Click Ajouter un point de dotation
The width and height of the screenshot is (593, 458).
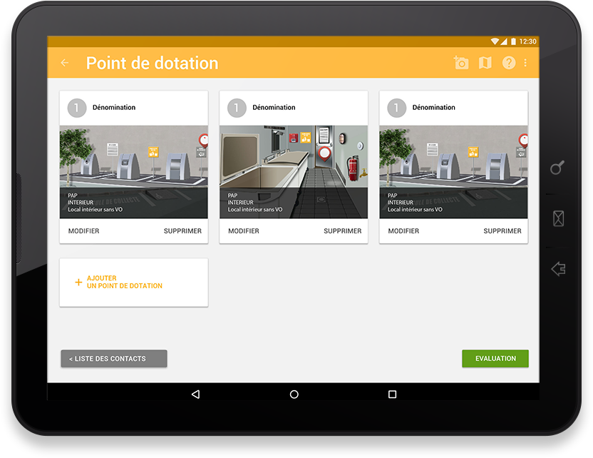134,283
